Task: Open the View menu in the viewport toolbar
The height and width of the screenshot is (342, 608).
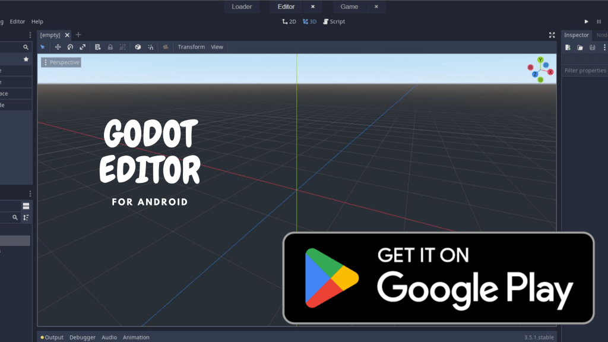Action: point(217,47)
